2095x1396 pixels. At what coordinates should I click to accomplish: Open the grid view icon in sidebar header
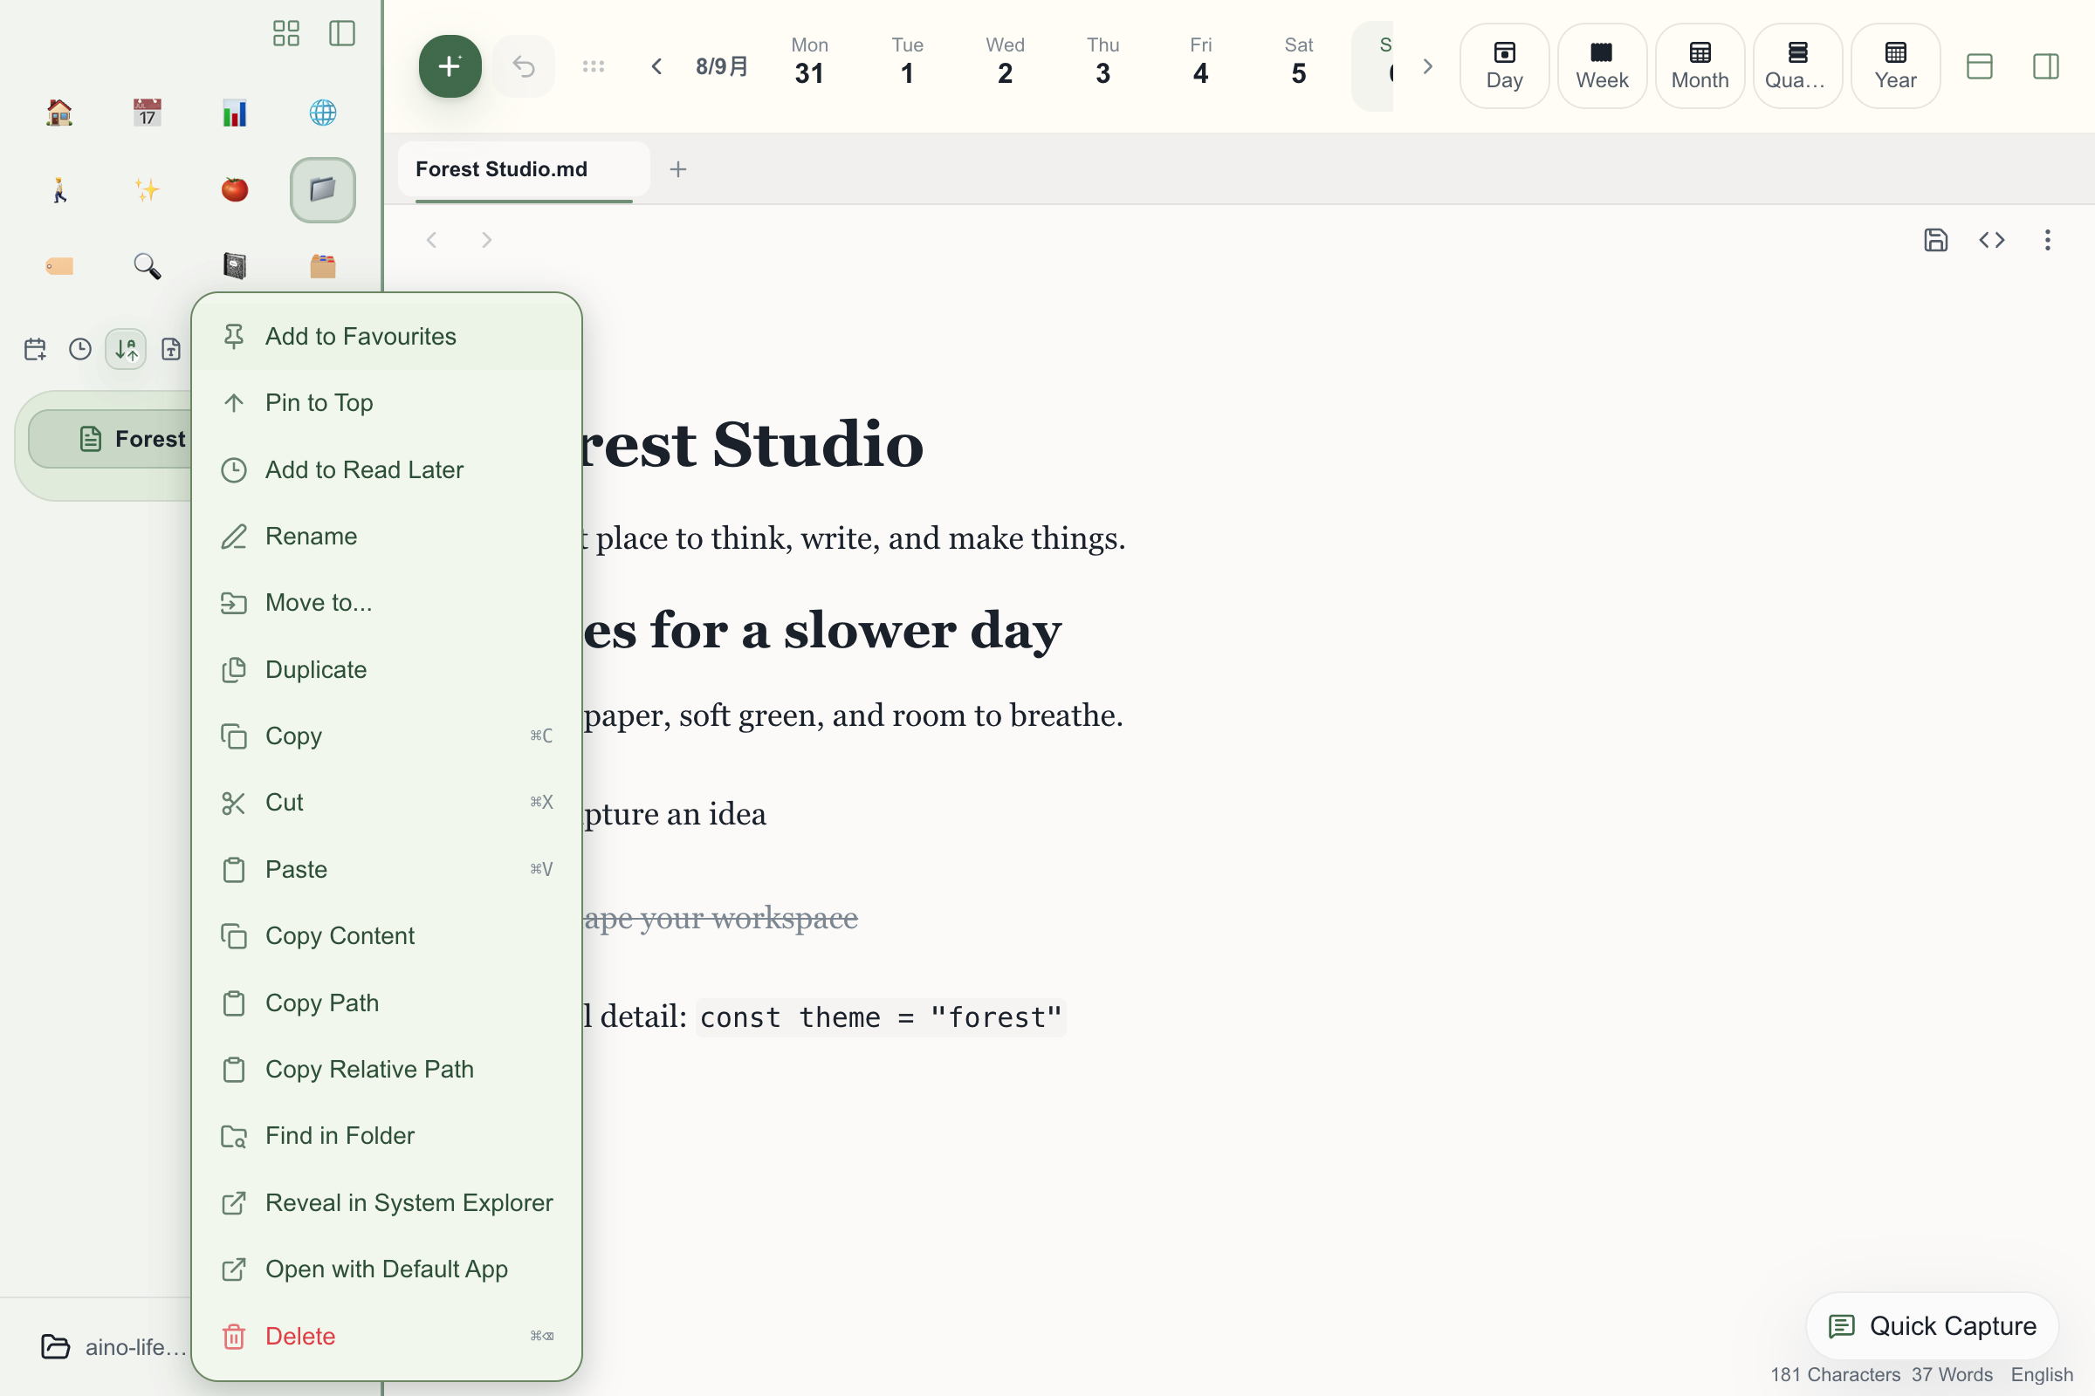click(x=286, y=34)
